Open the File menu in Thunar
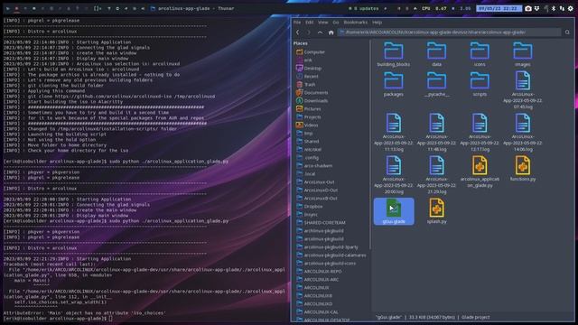 pyautogui.click(x=297, y=23)
